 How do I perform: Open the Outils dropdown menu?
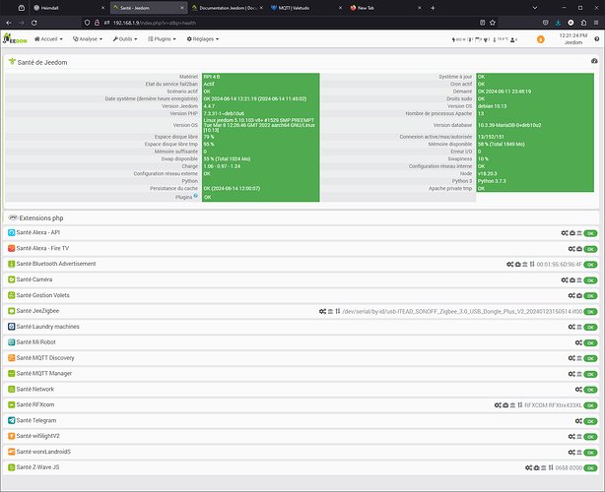click(x=125, y=39)
